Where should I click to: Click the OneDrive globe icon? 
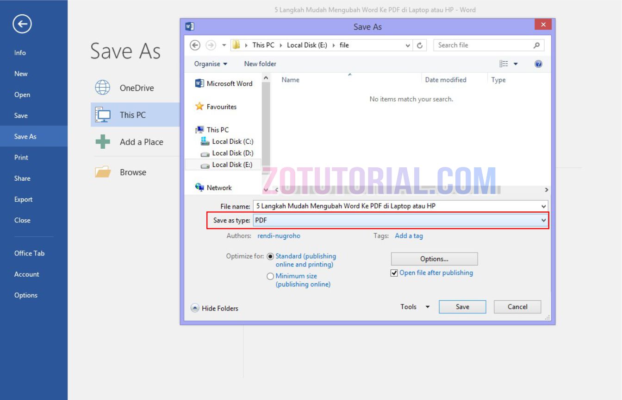click(102, 88)
